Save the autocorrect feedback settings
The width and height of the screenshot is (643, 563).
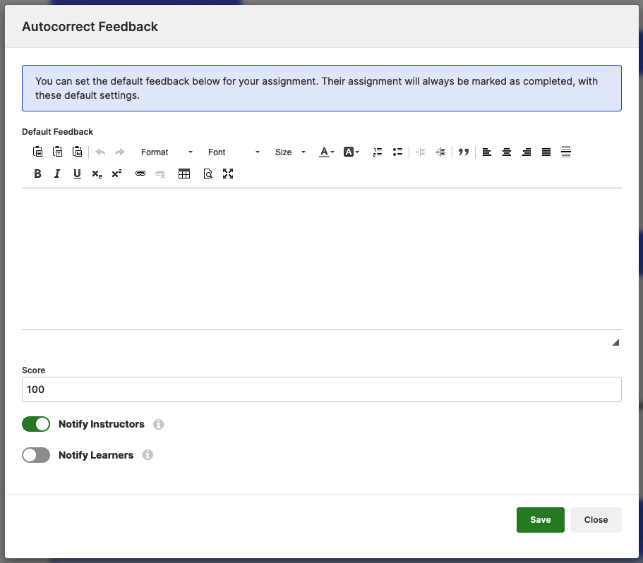(540, 520)
